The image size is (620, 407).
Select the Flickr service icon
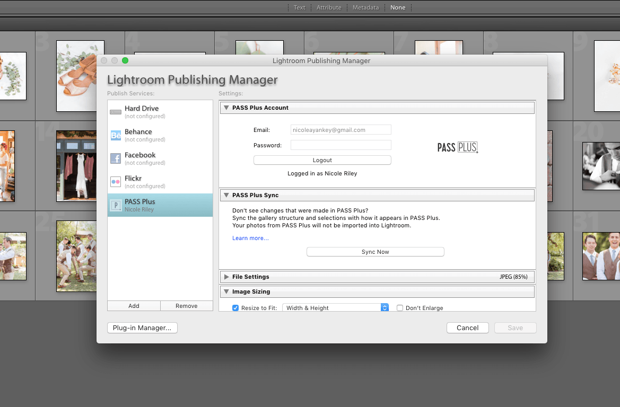[116, 182]
